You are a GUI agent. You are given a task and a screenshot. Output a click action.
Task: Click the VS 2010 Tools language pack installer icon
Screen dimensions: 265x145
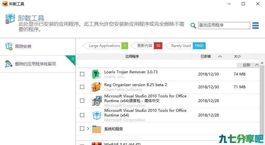click(97, 101)
